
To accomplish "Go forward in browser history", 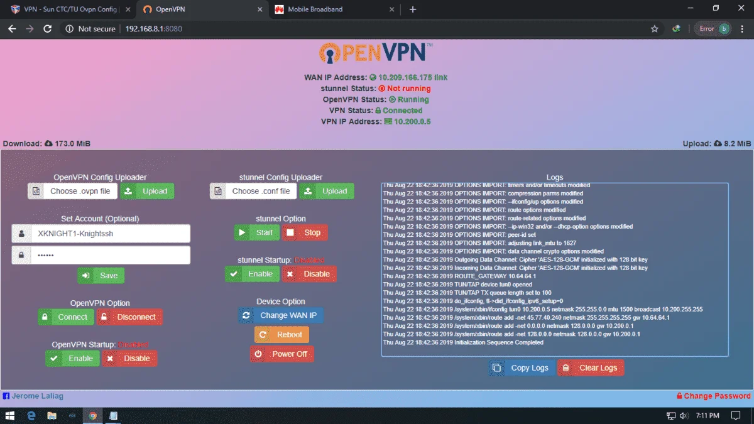I will pos(29,29).
